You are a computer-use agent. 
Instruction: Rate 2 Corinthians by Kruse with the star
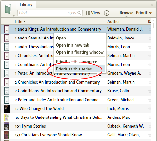coord(149,91)
